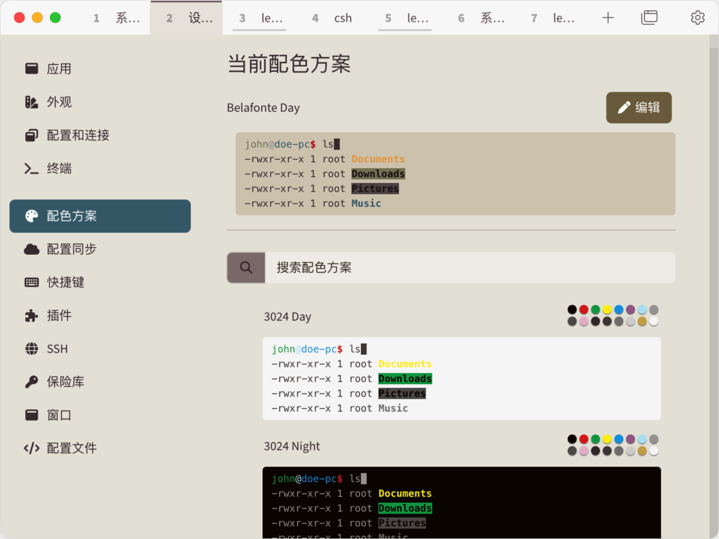Viewport: 719px width, 539px height.
Task: Go to 配置同步 settings label
Action: [x=71, y=249]
